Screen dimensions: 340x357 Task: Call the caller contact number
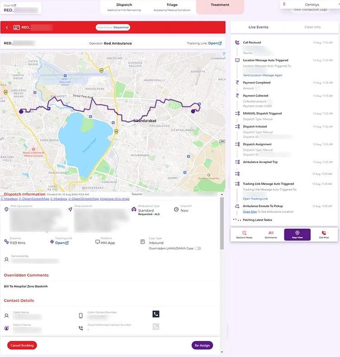[156, 314]
